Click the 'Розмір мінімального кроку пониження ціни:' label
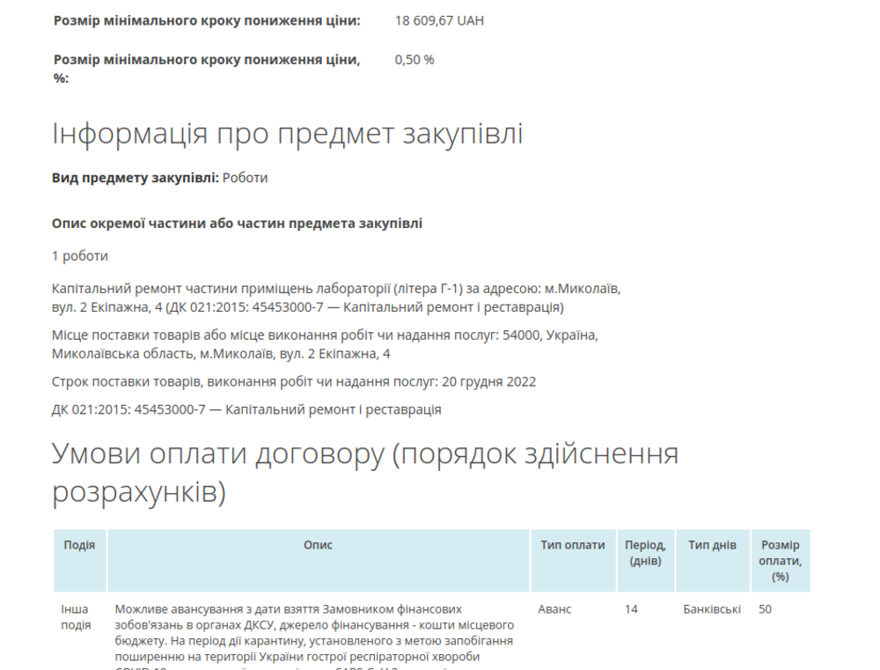880x670 pixels. pos(207,20)
